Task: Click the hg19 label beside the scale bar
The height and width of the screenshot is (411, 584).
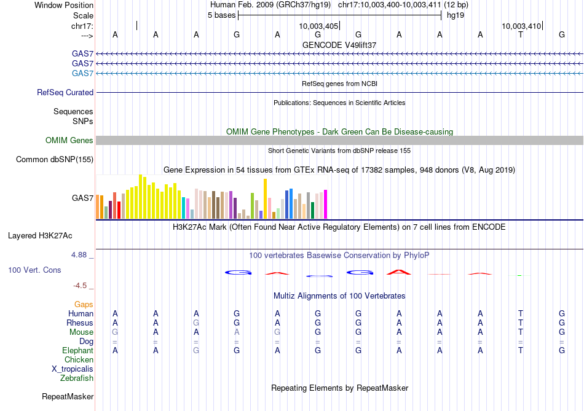Action: pyautogui.click(x=456, y=15)
